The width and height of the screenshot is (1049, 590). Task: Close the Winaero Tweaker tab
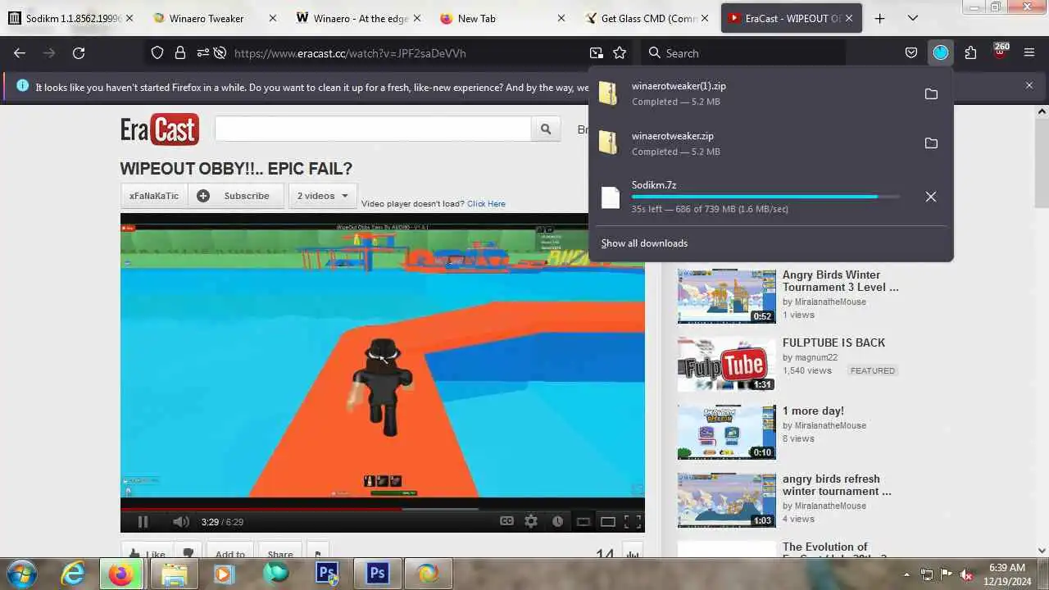[273, 18]
